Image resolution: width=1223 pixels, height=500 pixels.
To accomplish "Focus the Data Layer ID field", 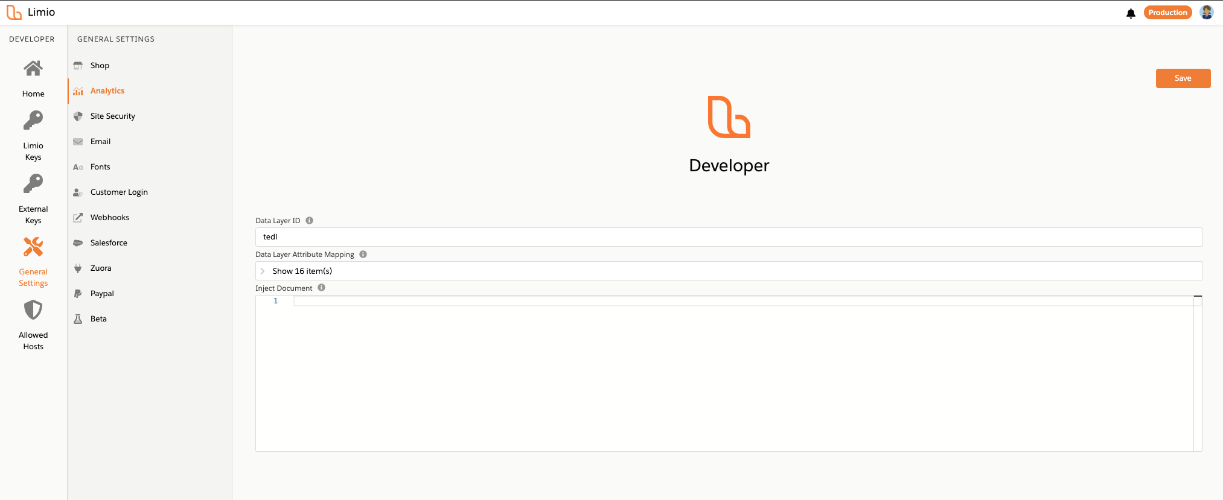I will click(729, 237).
